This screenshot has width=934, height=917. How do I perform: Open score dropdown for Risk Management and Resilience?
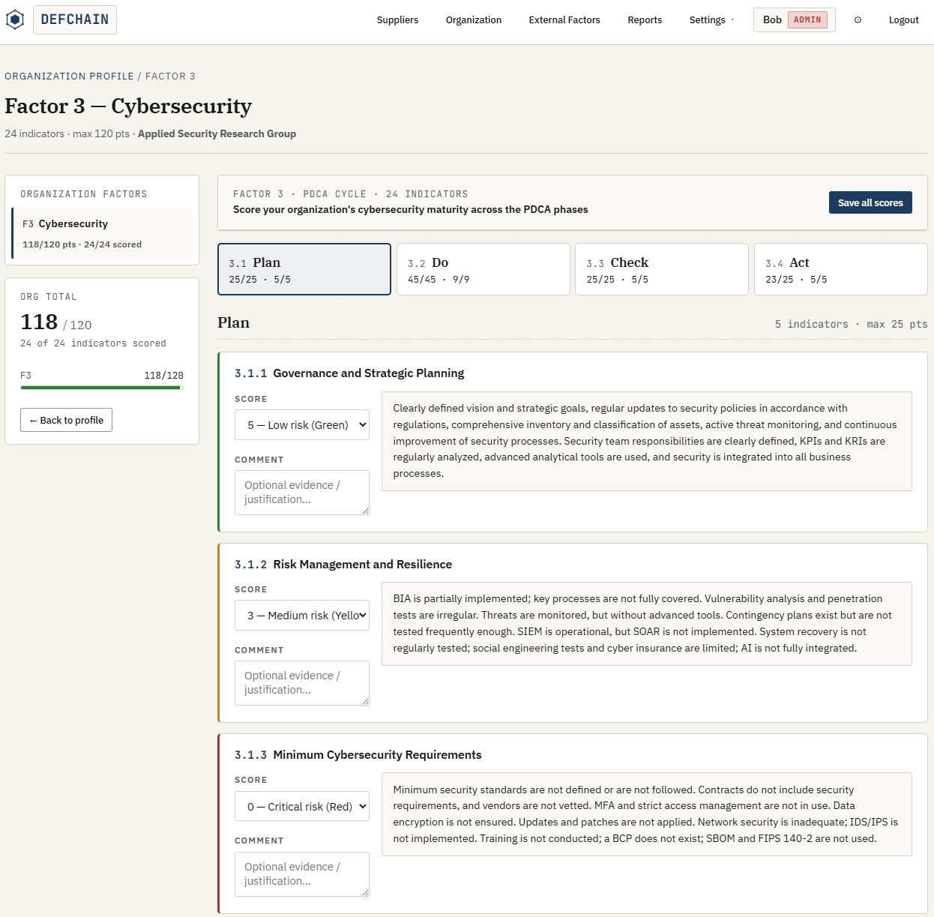coord(302,615)
